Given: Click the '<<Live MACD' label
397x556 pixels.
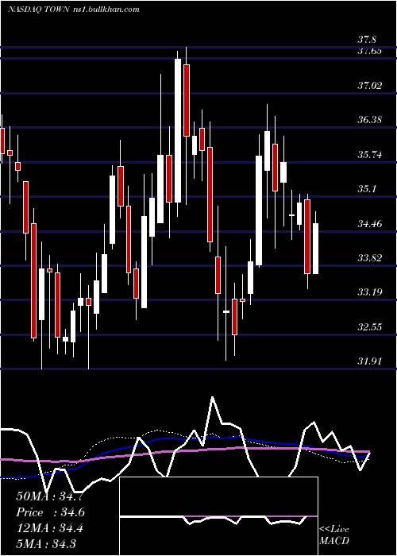Looking at the screenshot, I should pos(334,535).
